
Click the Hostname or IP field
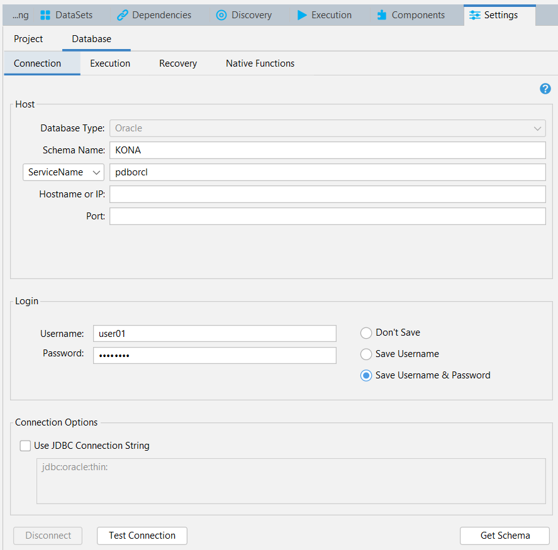327,194
